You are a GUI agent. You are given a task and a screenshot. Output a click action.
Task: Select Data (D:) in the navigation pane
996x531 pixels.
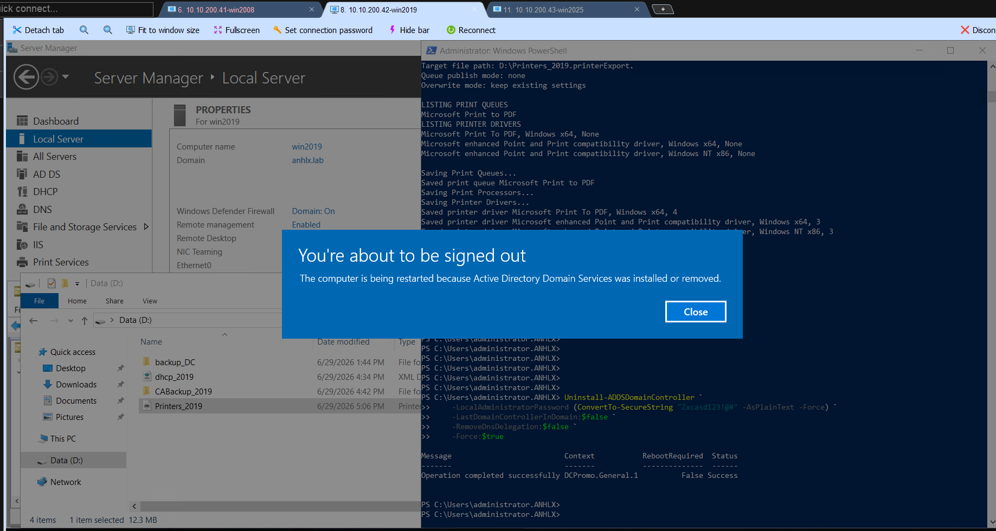[66, 461]
